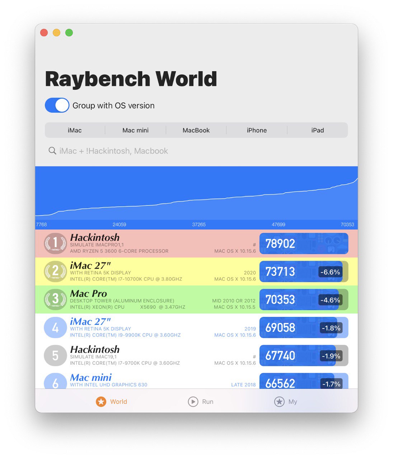This screenshot has height=459, width=393.
Task: Click the 70353 score bar
Action: pos(304,299)
